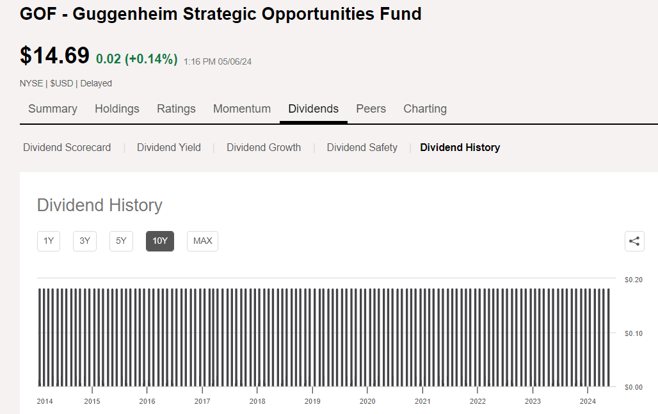Screen dimensions: 658x414
Task: View the Momentum tab
Action: click(x=242, y=109)
